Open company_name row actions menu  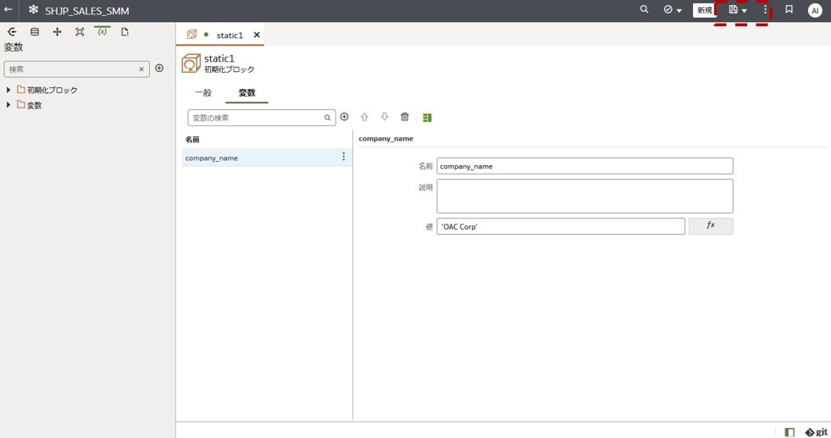pos(343,157)
